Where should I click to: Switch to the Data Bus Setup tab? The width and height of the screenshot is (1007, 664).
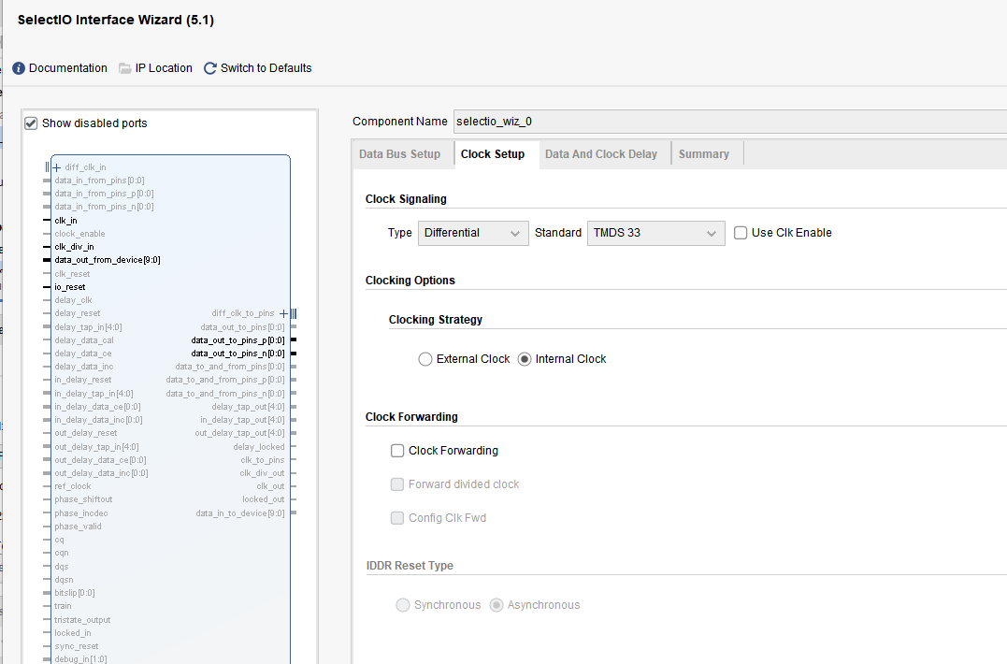click(x=399, y=154)
